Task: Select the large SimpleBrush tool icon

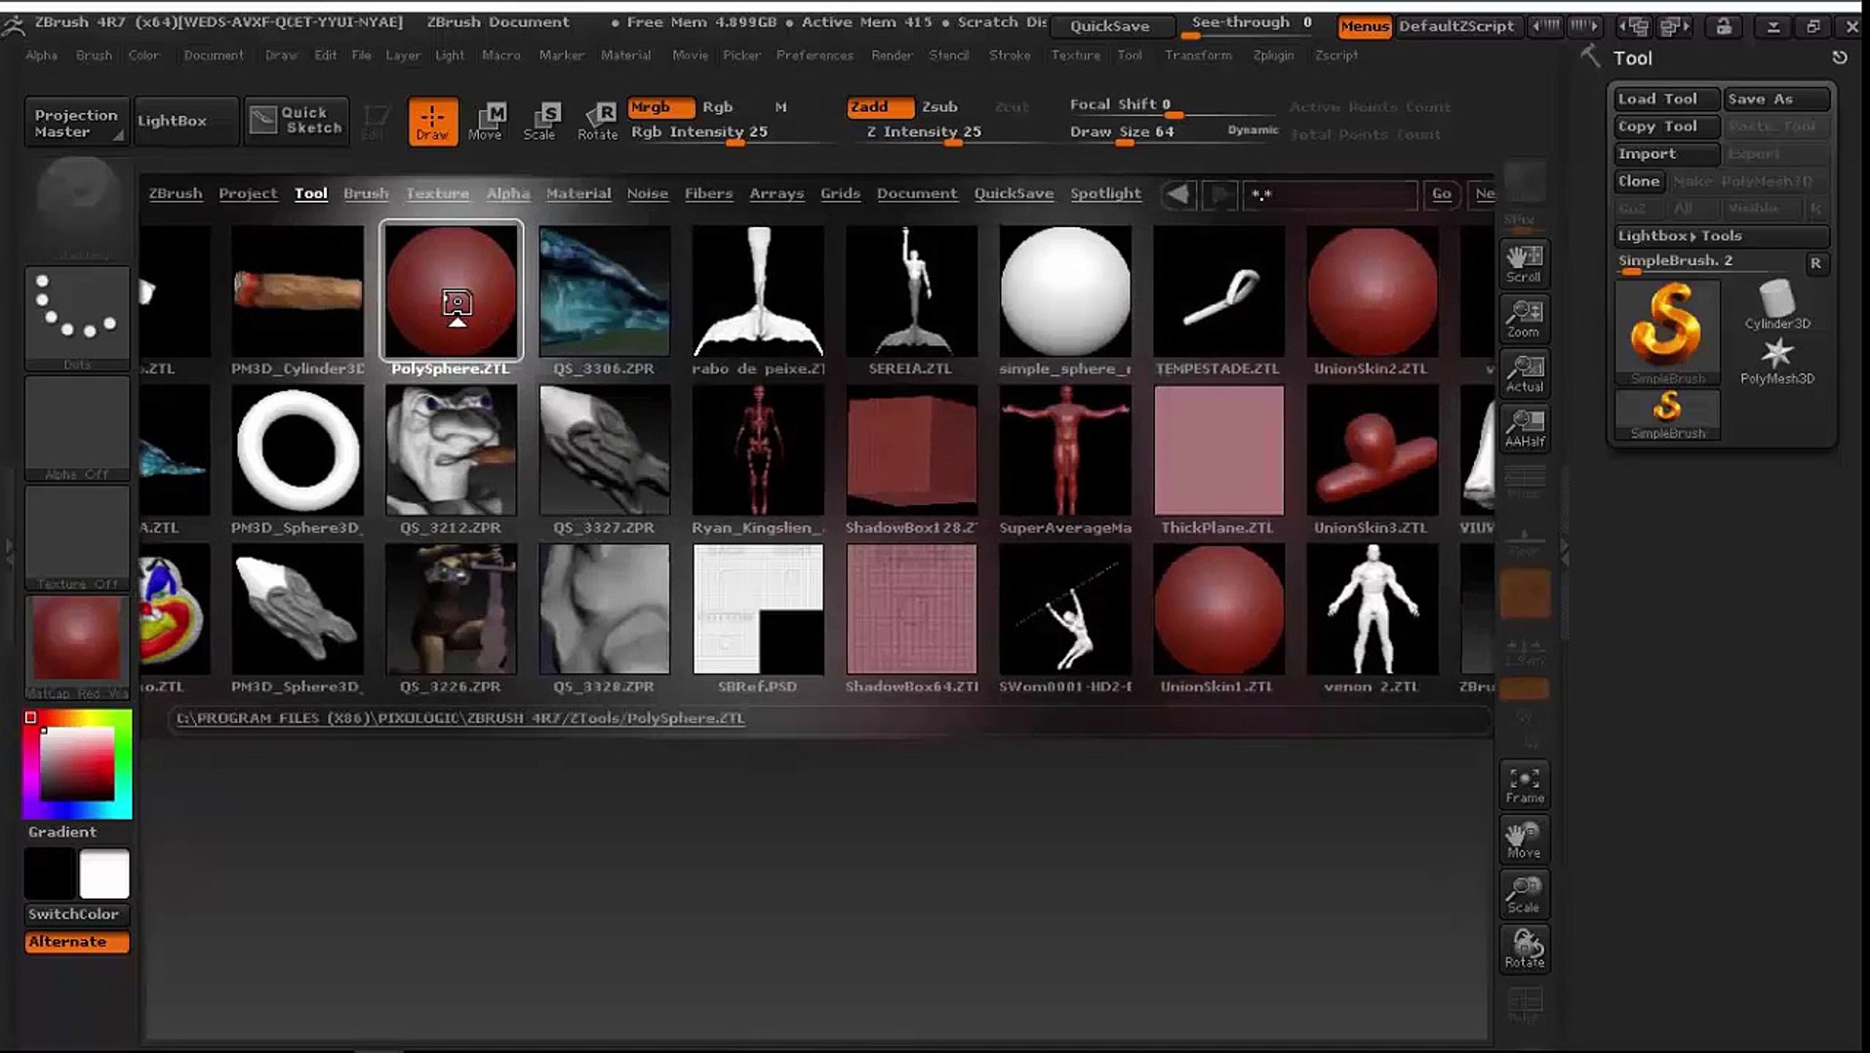Action: click(x=1667, y=331)
